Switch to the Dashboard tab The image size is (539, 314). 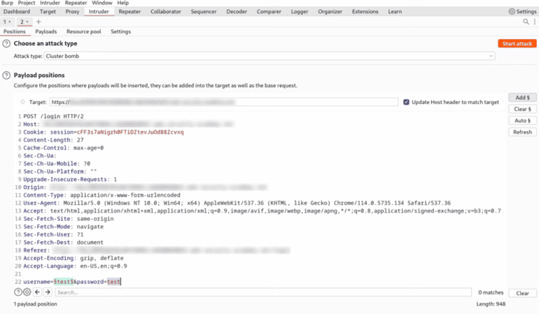coord(17,11)
